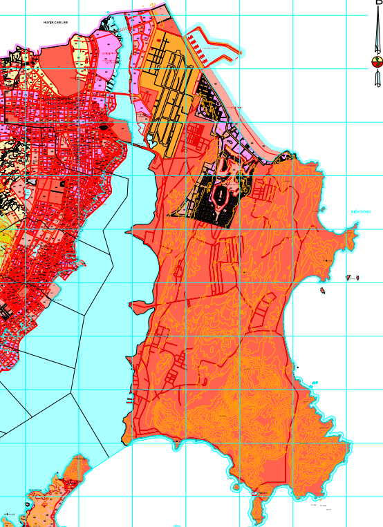Click the small round islet near southern cape

236,486
